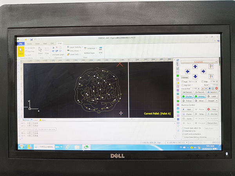Viewport: 235px width, 176px height.
Task: Switch to the CNC ribbon tab
Action: [x=52, y=43]
